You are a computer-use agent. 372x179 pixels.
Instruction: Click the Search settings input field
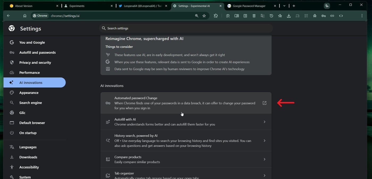pos(186,28)
